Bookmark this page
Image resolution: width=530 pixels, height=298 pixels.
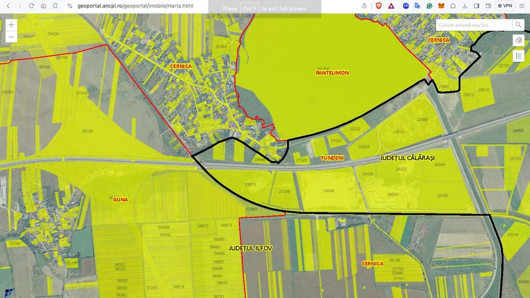coord(55,6)
